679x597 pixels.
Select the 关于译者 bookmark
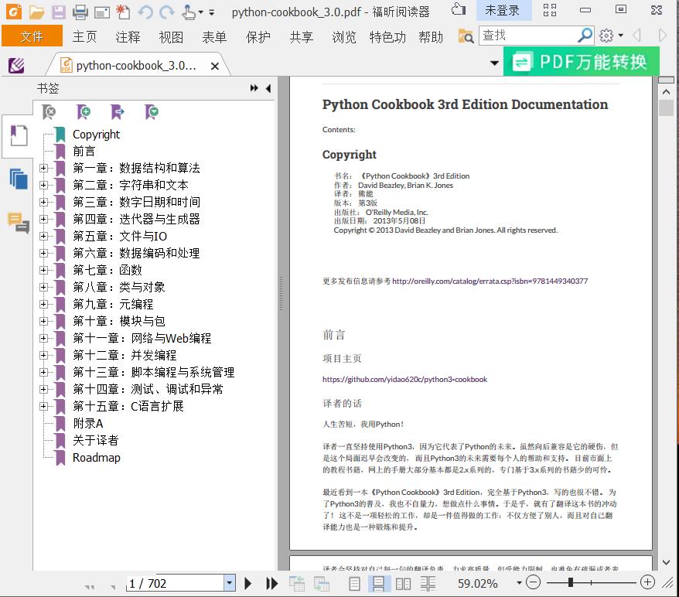[x=96, y=440]
